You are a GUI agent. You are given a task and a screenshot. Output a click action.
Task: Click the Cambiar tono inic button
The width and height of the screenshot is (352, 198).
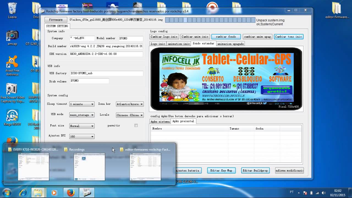point(288,37)
